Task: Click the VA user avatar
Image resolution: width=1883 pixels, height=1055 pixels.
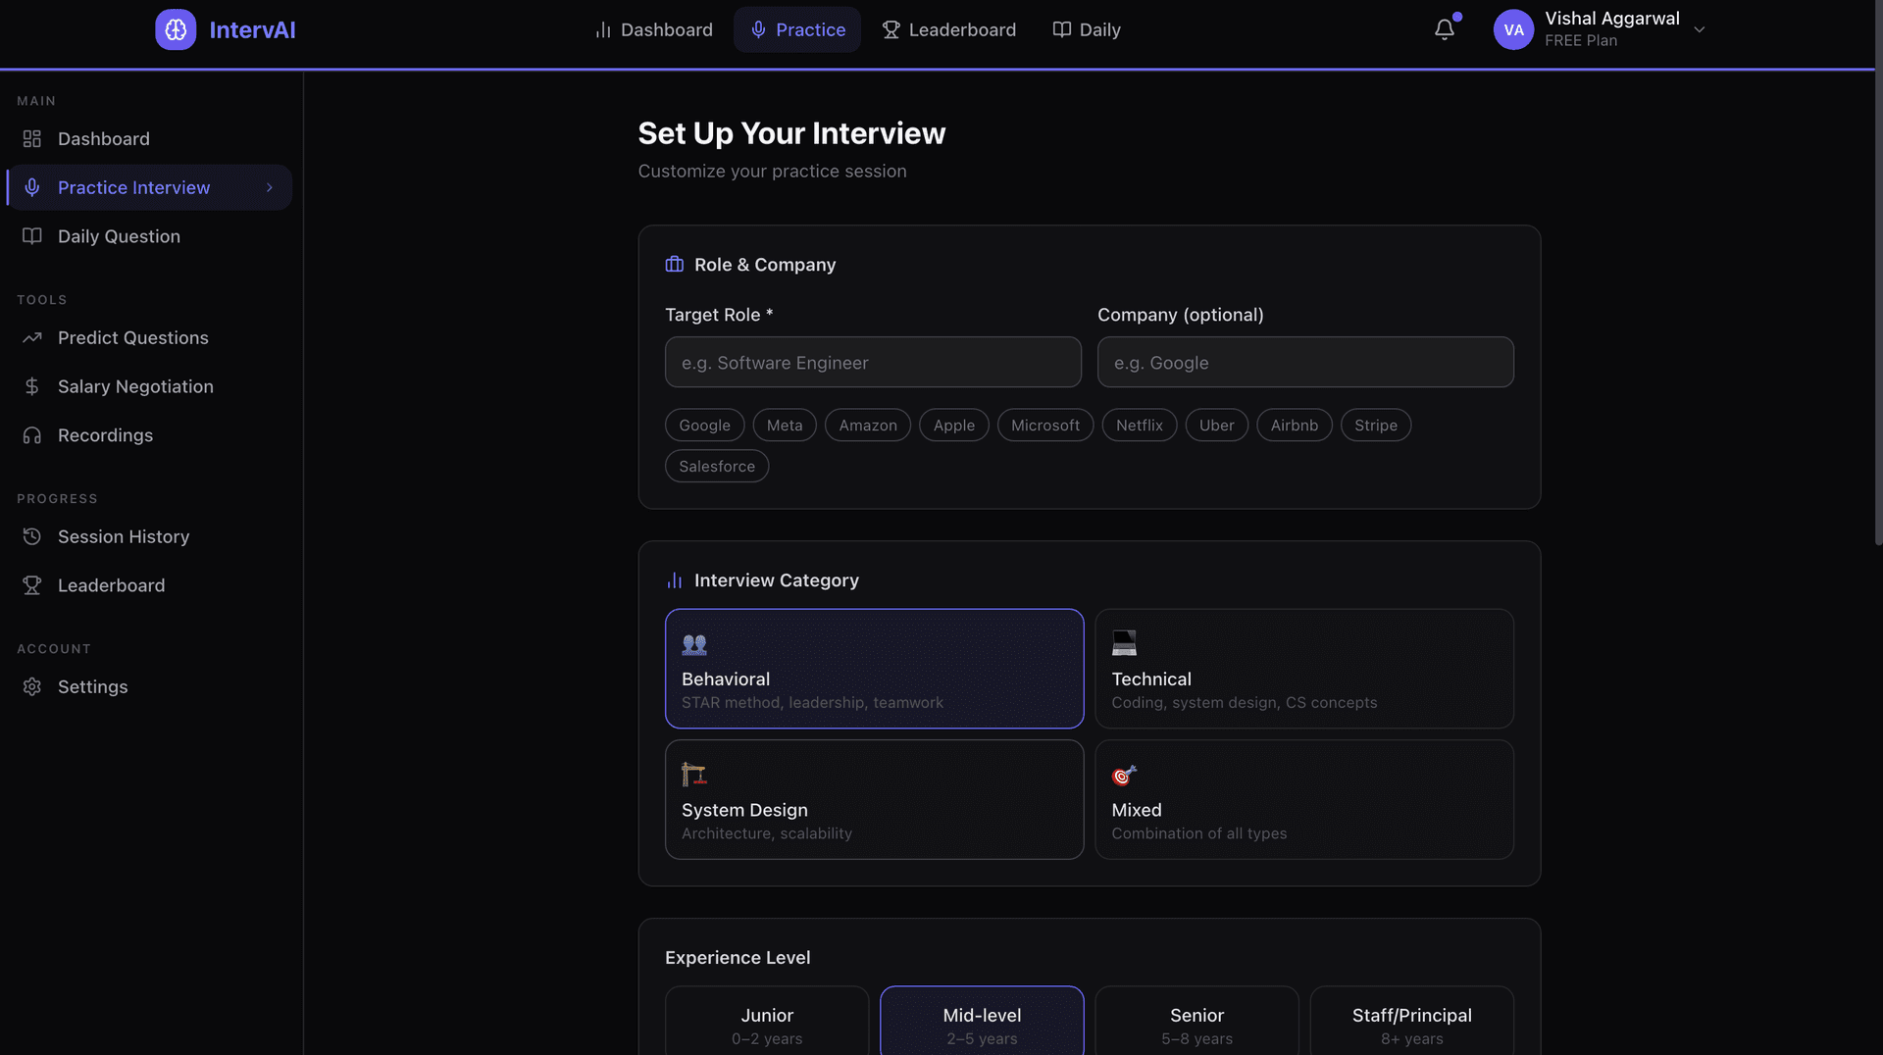Action: 1513,29
